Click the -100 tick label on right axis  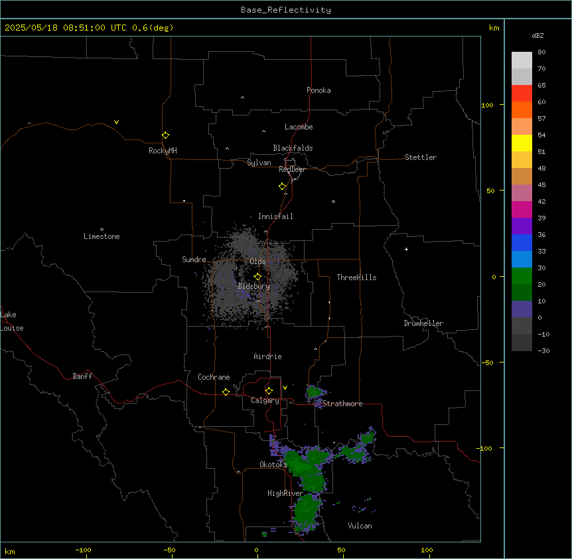[485, 448]
